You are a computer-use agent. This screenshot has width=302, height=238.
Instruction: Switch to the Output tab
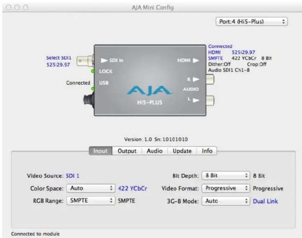[127, 151]
